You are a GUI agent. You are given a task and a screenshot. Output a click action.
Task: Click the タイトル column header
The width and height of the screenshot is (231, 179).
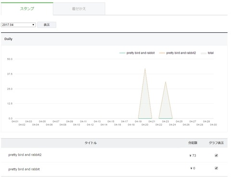[90, 143]
